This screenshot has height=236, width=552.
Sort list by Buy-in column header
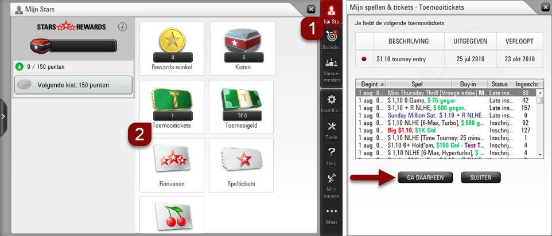tap(469, 84)
